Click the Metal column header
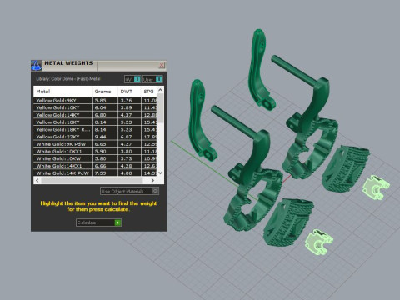Viewport: 400px width, 300px height. coord(62,92)
